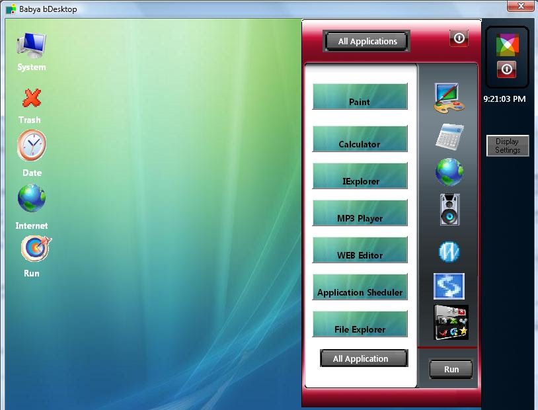Close the Babya bDesktop window
The width and height of the screenshot is (538, 410).
coord(521,6)
